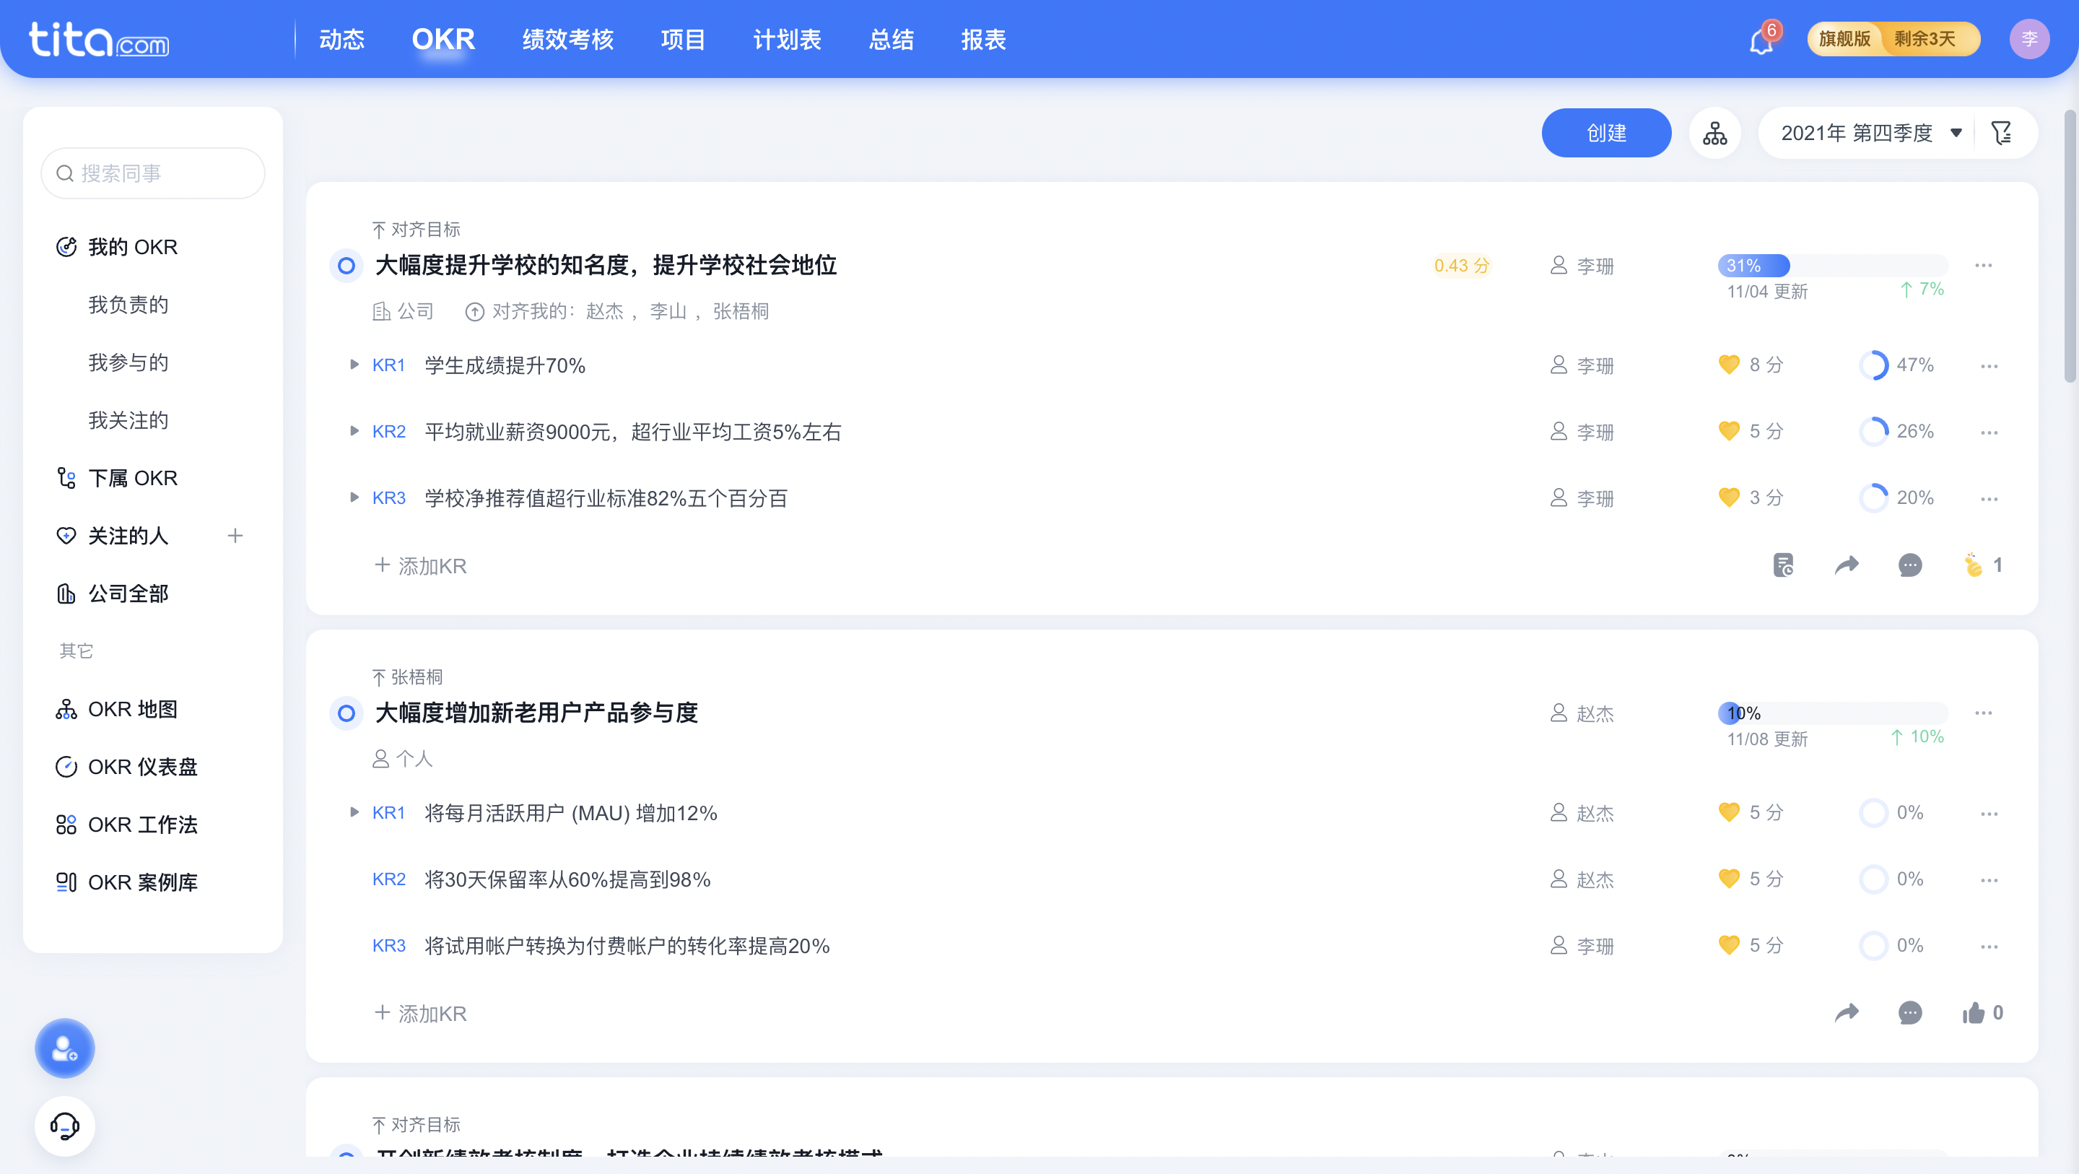Go to the 总结 tab
This screenshot has width=2079, height=1174.
(x=891, y=39)
